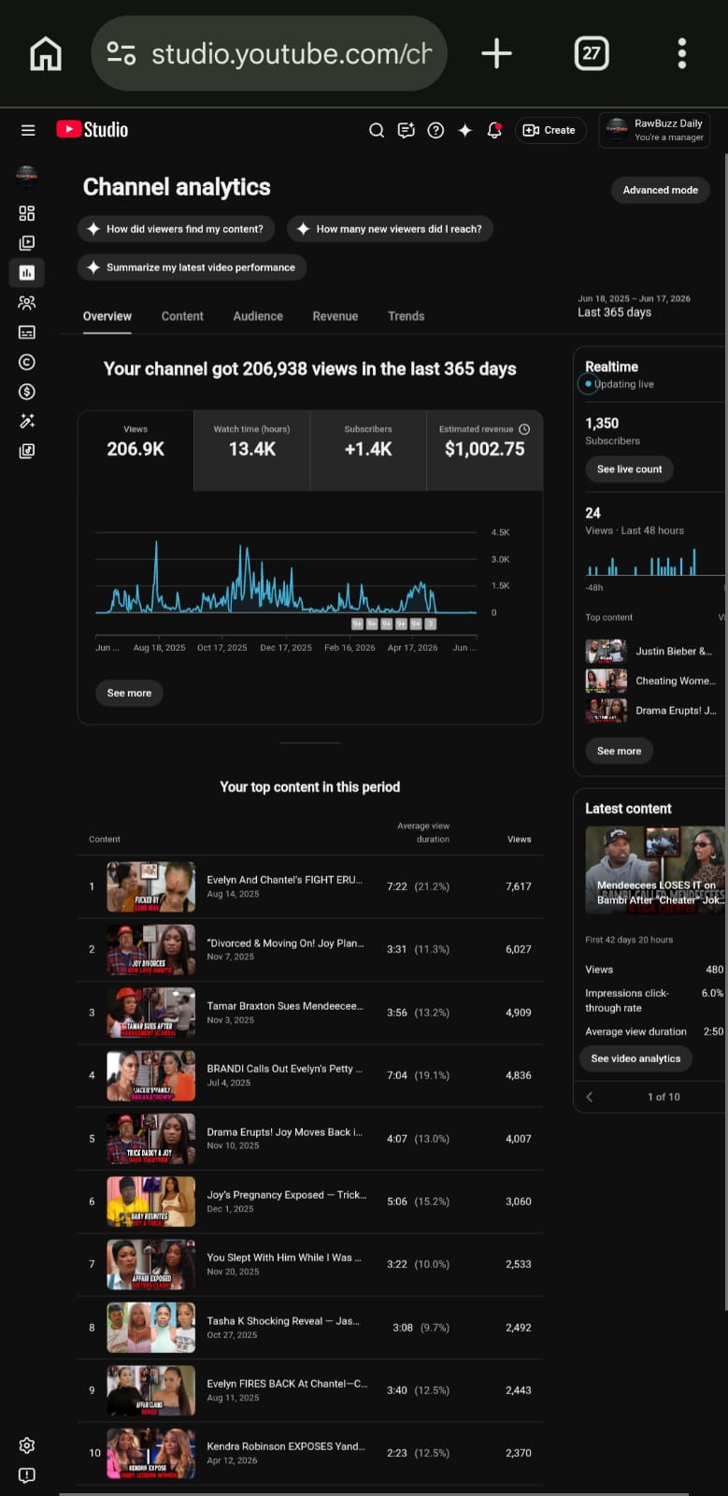Open 'Tasha K Shocking Reveal' video title

283,1321
